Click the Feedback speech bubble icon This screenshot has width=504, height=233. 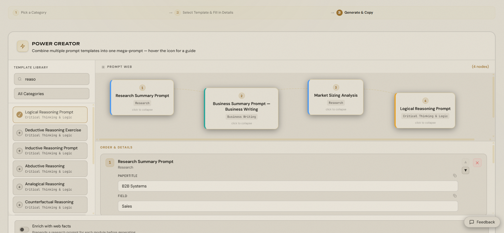tap(472, 222)
